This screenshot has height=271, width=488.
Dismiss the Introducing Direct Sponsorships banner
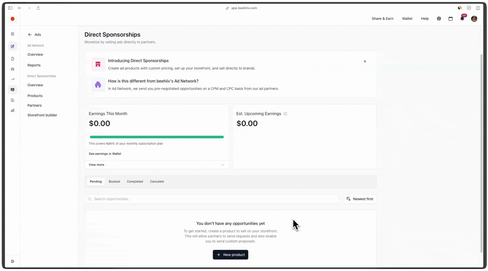pyautogui.click(x=365, y=61)
